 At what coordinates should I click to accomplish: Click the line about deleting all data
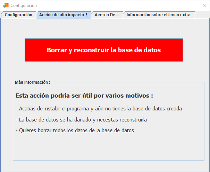[x=75, y=131]
